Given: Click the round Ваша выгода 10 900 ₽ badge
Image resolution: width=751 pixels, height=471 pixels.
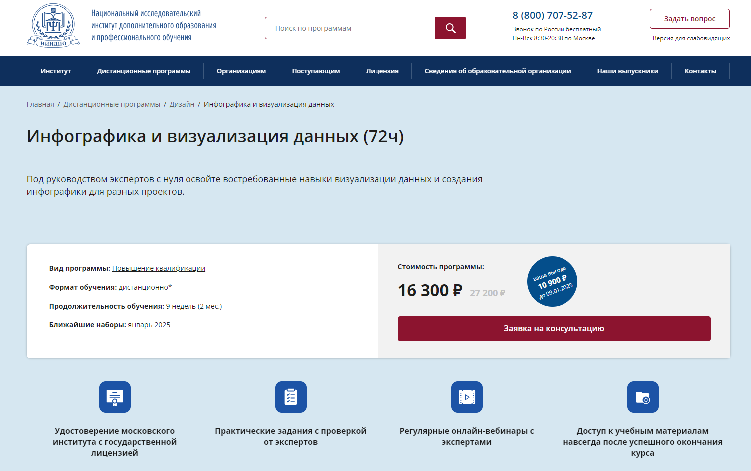Looking at the screenshot, I should point(553,281).
